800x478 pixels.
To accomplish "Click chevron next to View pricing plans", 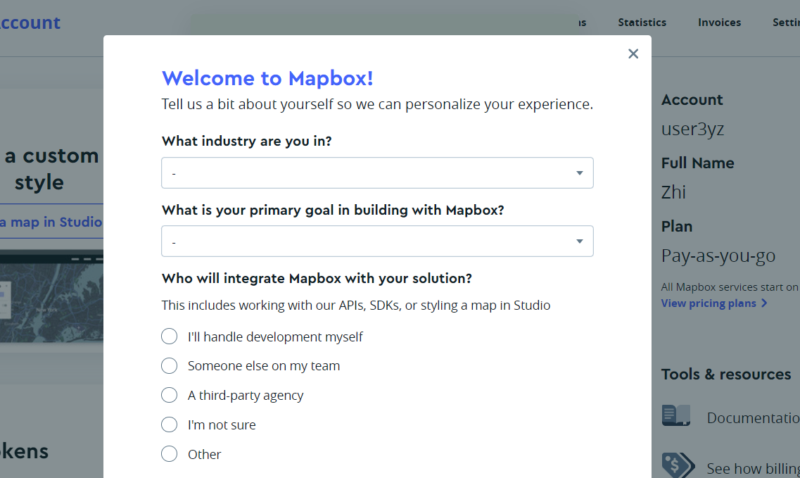I will click(x=764, y=303).
